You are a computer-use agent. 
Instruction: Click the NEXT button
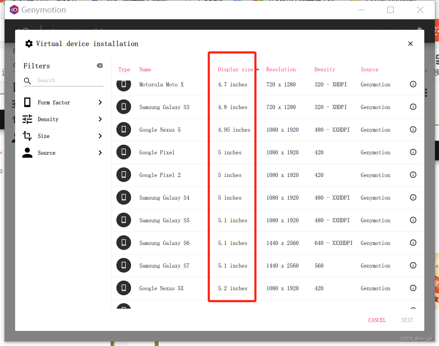(x=407, y=320)
